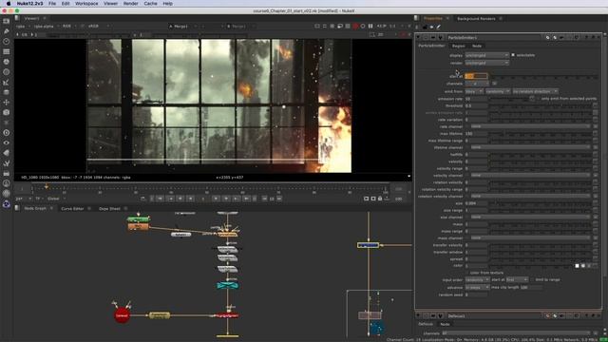The image size is (608, 342).
Task: Open the Views nodes eye icon
Action: click(7, 142)
